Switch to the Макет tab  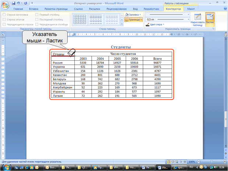coord(191,9)
